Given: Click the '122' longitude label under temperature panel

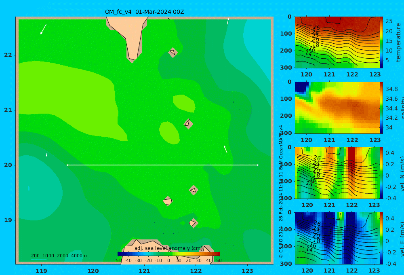Looking at the screenshot, I should tap(352, 74).
